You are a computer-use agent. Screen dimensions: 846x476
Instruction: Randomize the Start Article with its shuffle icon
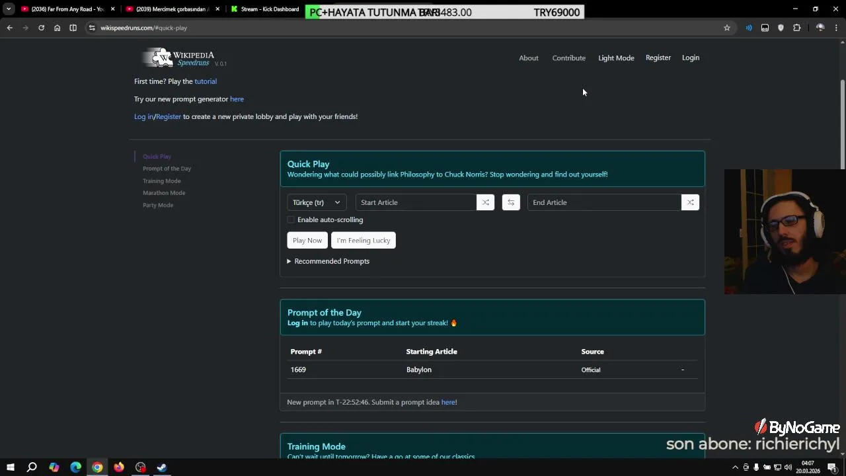pos(485,202)
